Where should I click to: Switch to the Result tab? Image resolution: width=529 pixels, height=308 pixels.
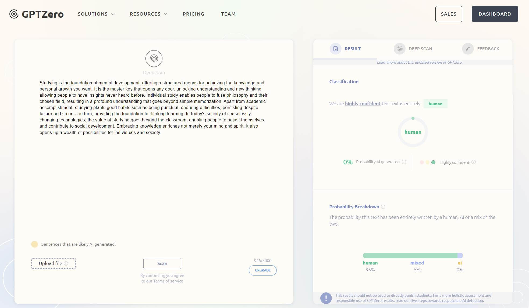pyautogui.click(x=345, y=49)
